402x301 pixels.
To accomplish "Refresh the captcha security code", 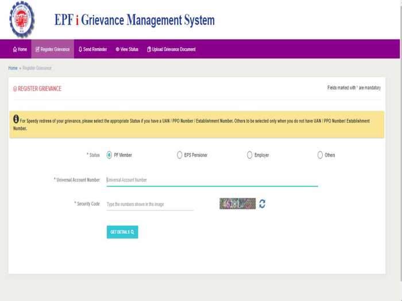I will [x=262, y=204].
